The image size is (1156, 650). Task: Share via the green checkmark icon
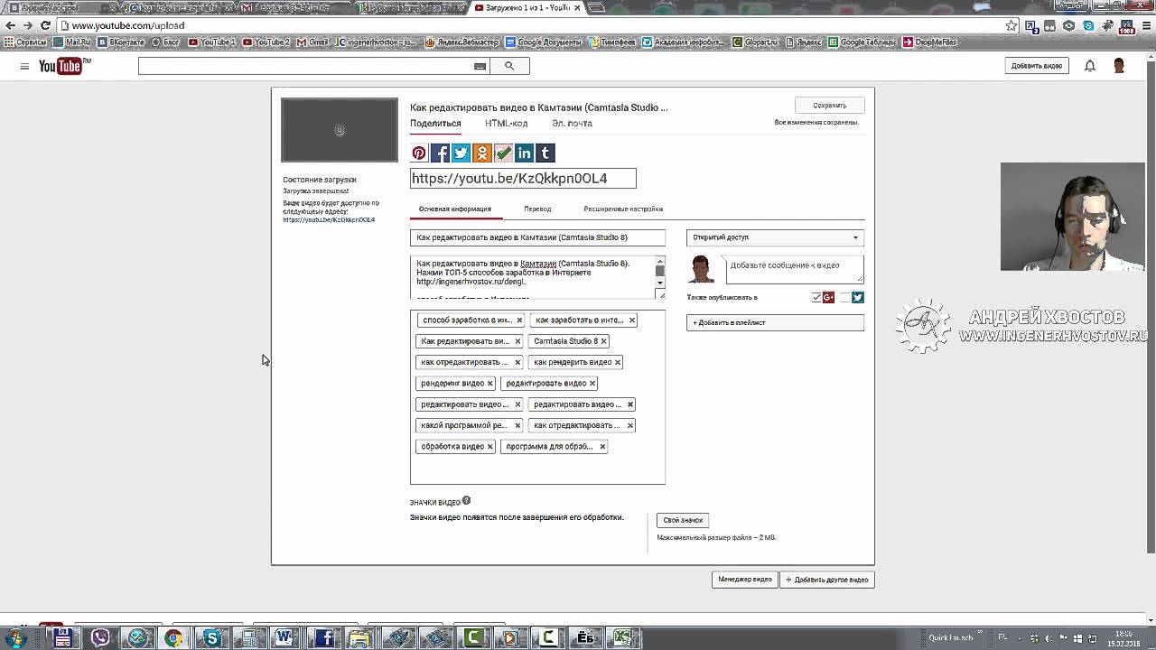click(x=503, y=153)
